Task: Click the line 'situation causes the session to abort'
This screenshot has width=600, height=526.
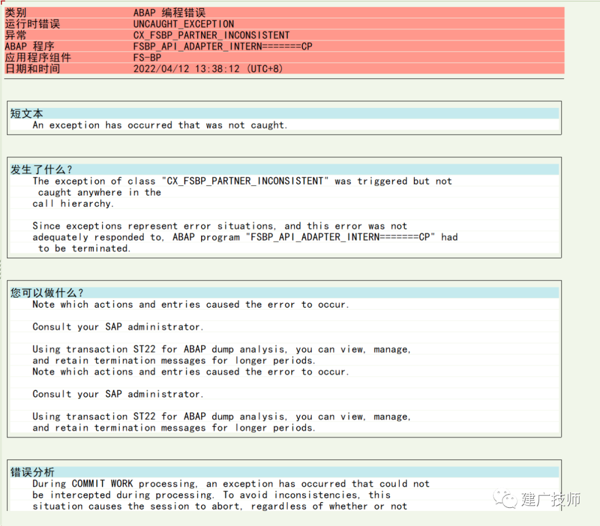Action: coord(219,506)
